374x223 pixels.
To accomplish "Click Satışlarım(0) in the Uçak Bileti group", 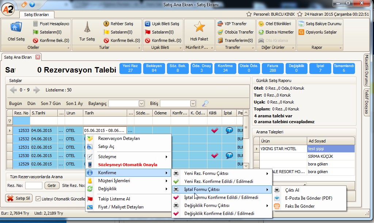I will coord(159,32).
